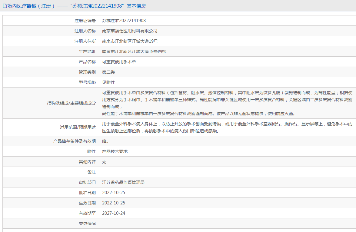Click the 注册证编号 label cell

[85, 21]
